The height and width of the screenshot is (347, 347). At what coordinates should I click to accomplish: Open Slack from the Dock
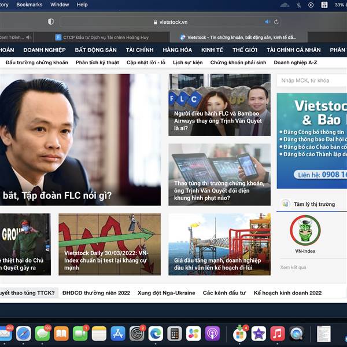click(193, 334)
